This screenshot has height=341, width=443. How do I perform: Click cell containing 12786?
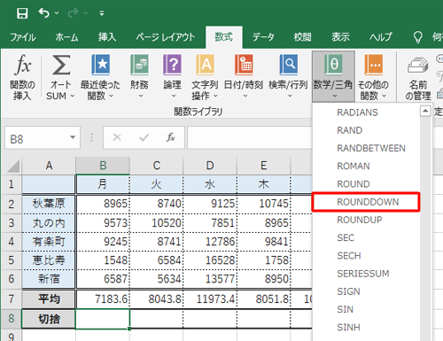point(210,242)
